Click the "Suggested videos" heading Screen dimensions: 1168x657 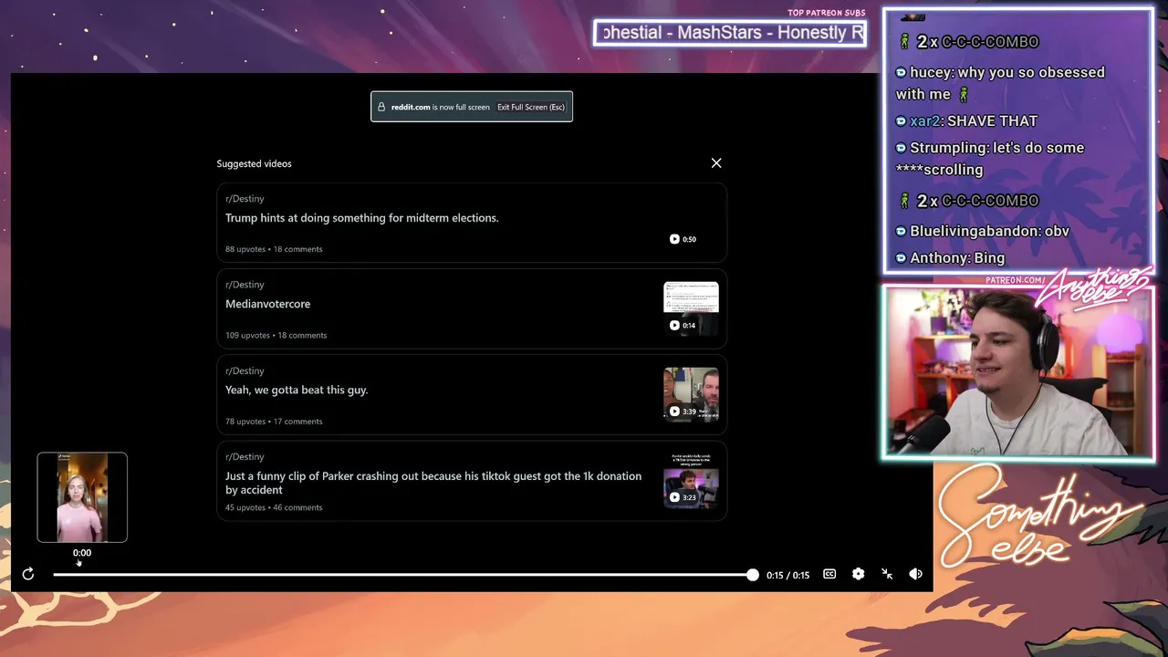[x=254, y=163]
